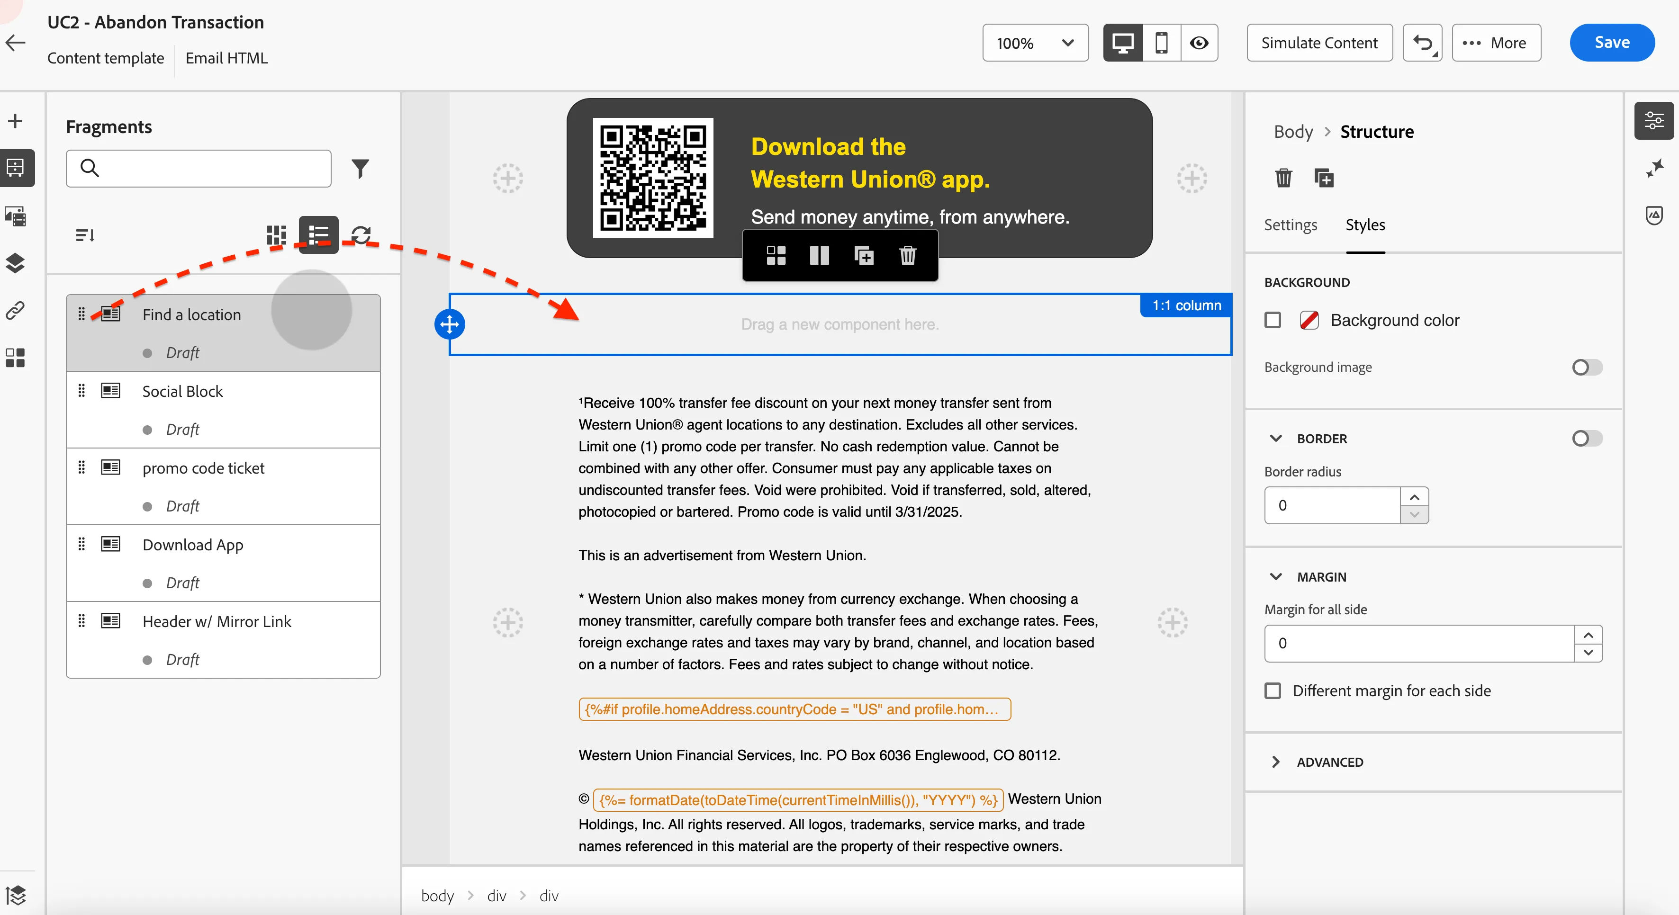Open the More menu button

click(1496, 43)
